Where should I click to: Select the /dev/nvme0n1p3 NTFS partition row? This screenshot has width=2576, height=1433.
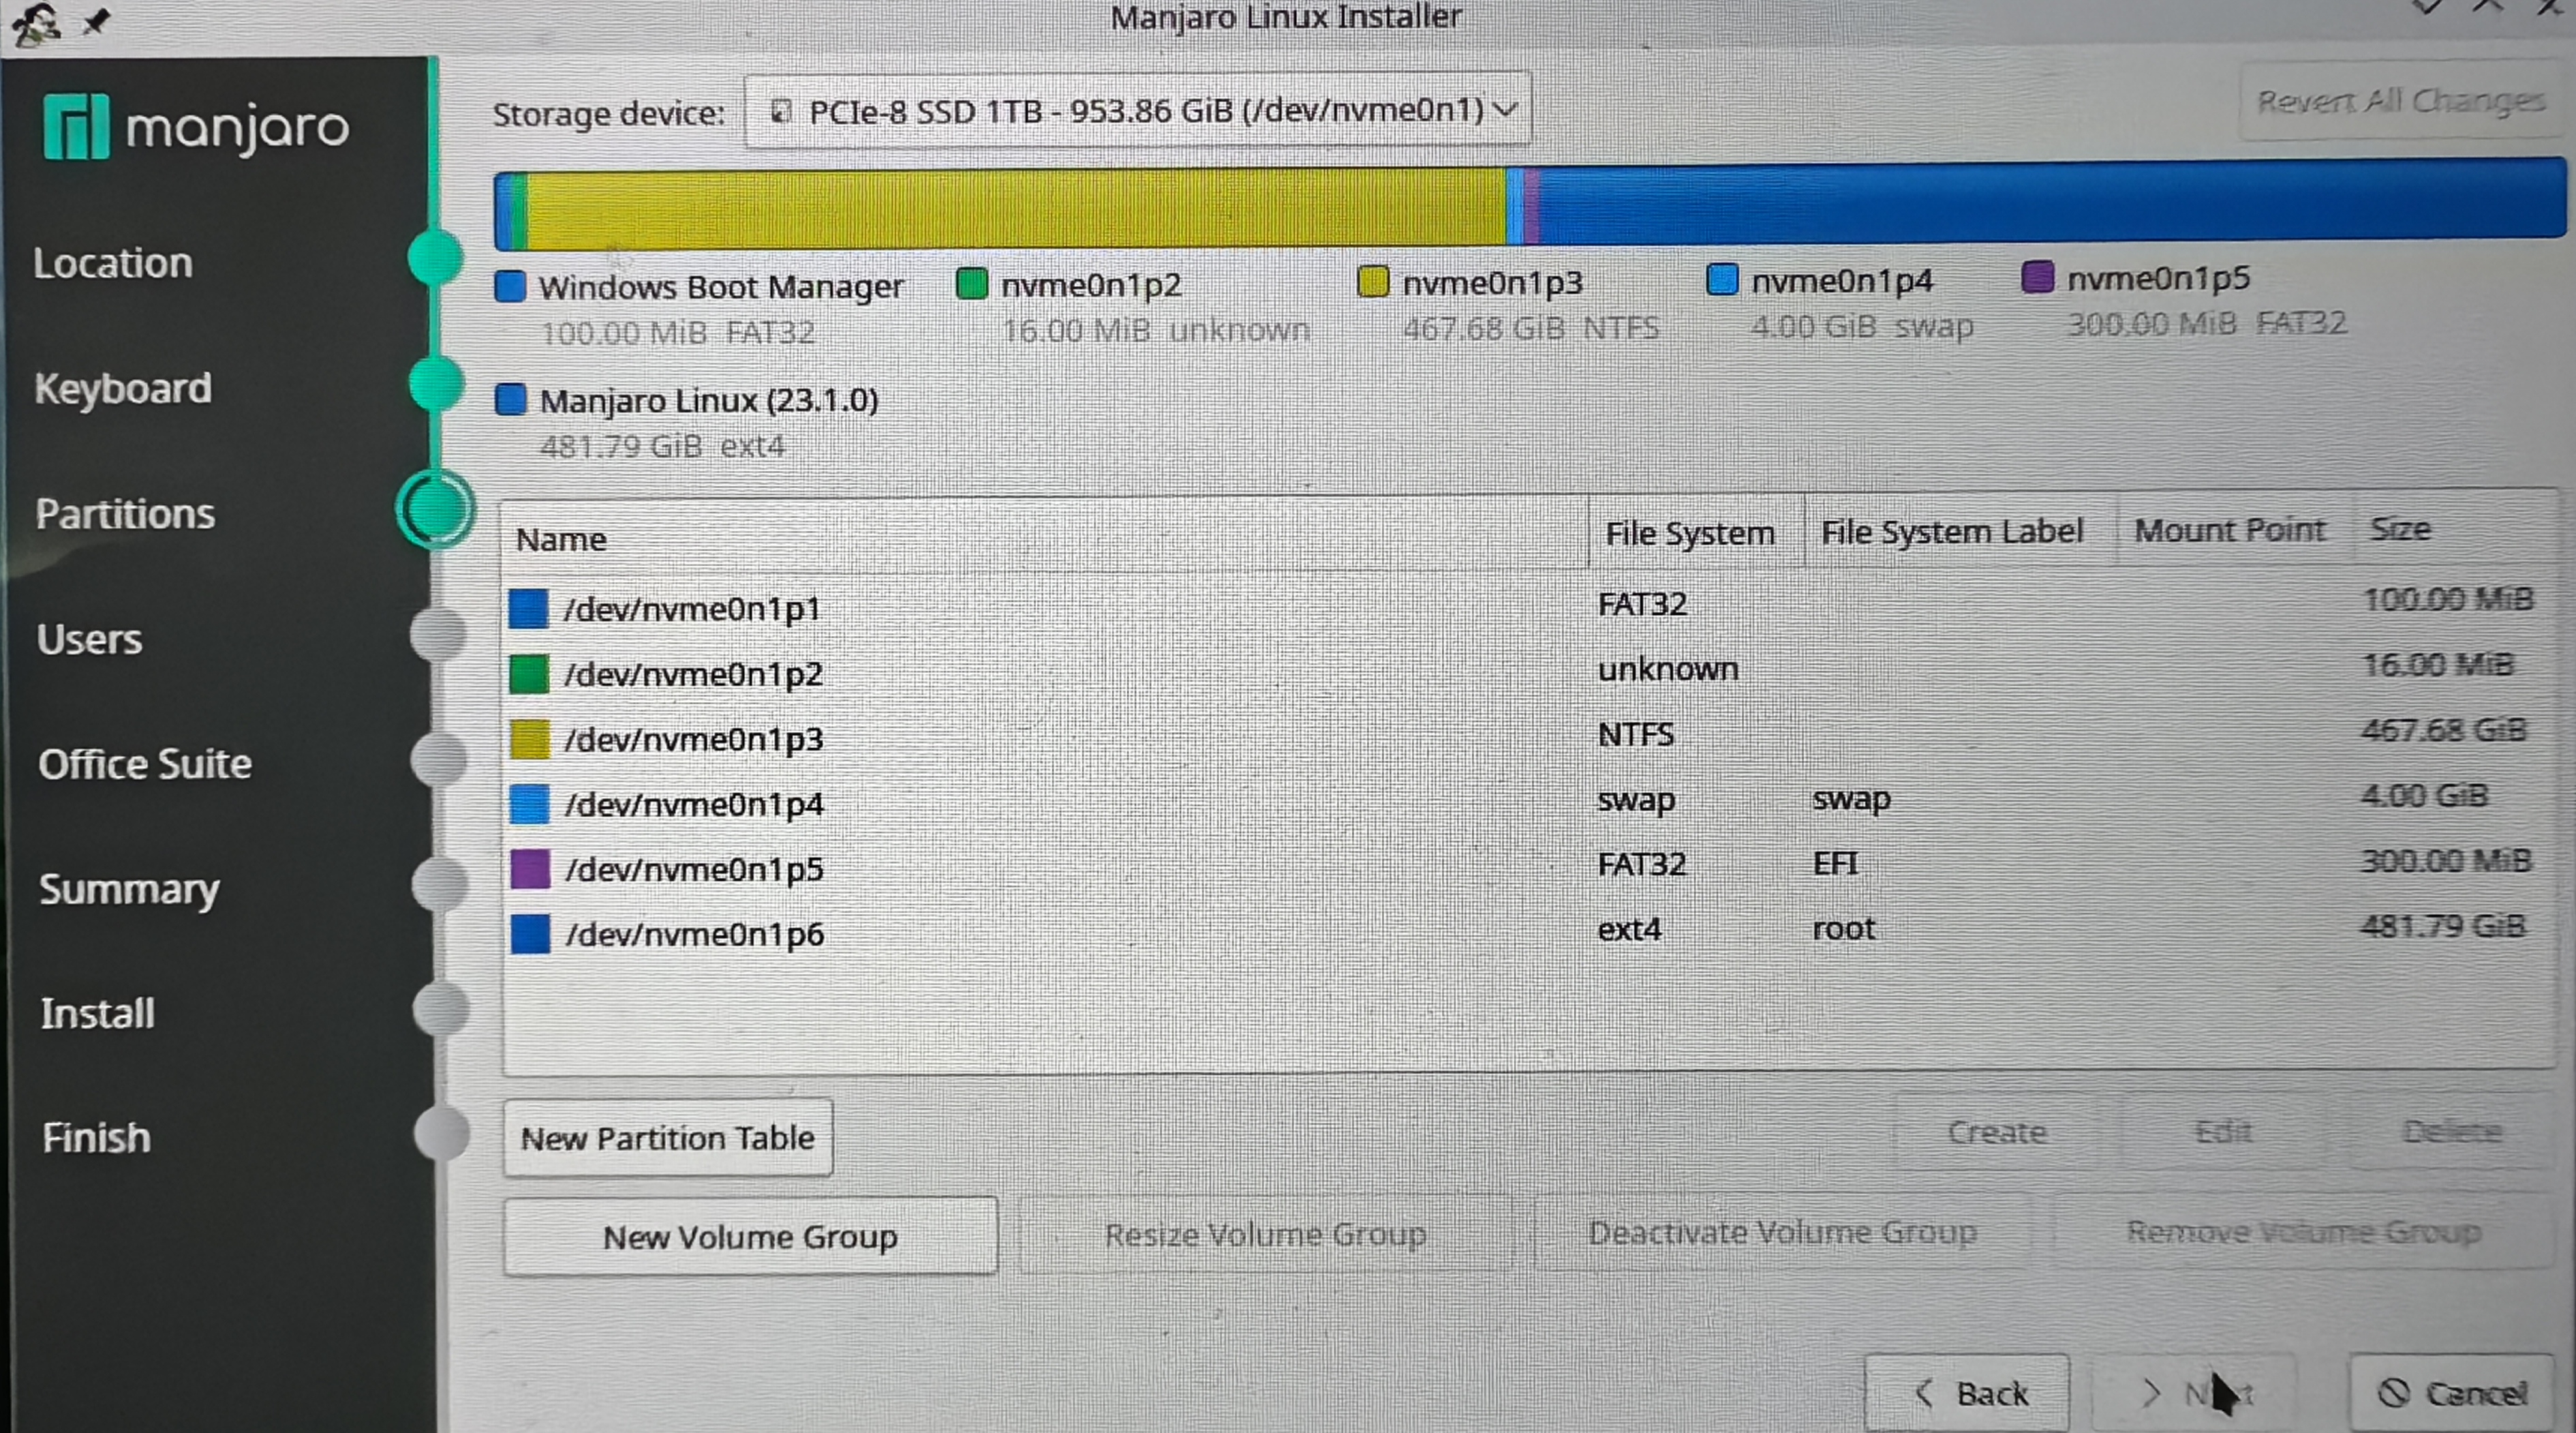pos(694,740)
